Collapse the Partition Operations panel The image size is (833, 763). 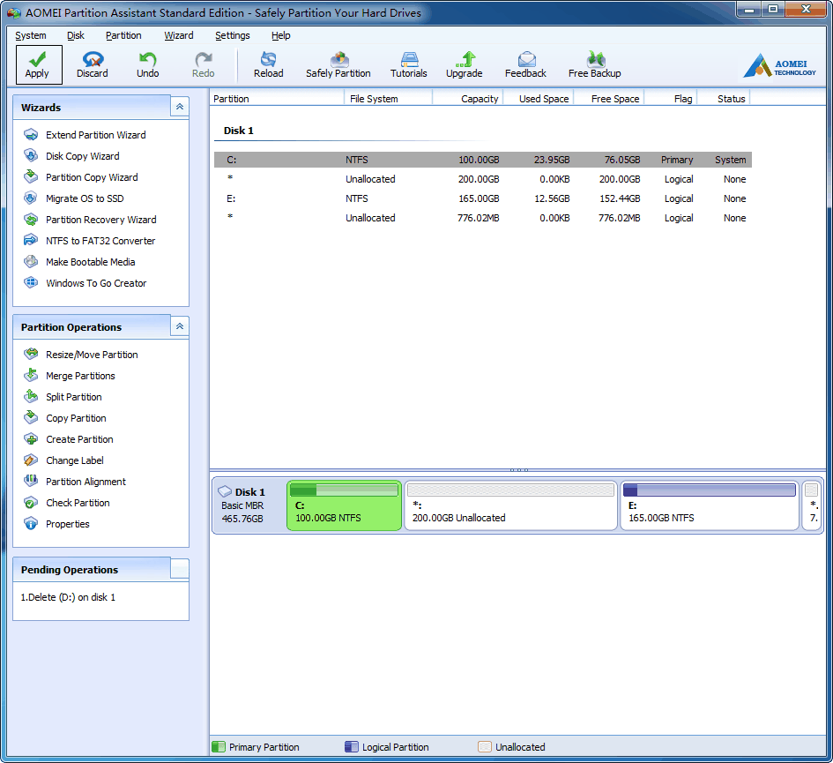tap(180, 326)
